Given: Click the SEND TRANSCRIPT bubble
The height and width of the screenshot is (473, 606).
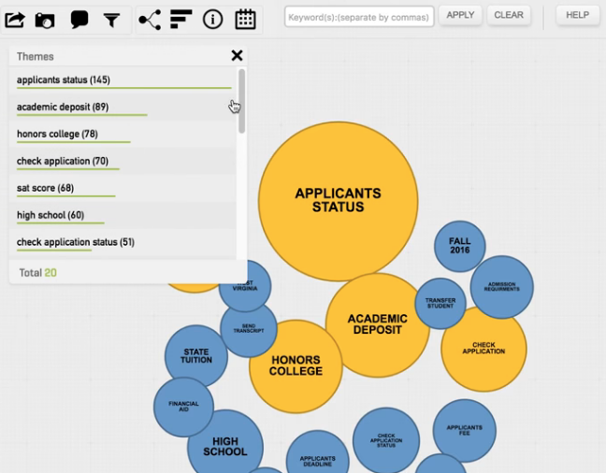Looking at the screenshot, I should point(249,328).
